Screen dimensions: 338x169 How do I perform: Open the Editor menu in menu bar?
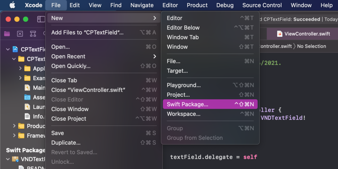pos(170,5)
